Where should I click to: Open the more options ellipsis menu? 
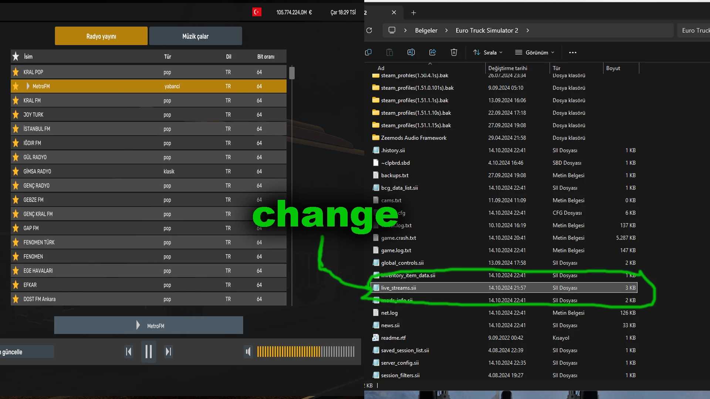click(x=573, y=52)
